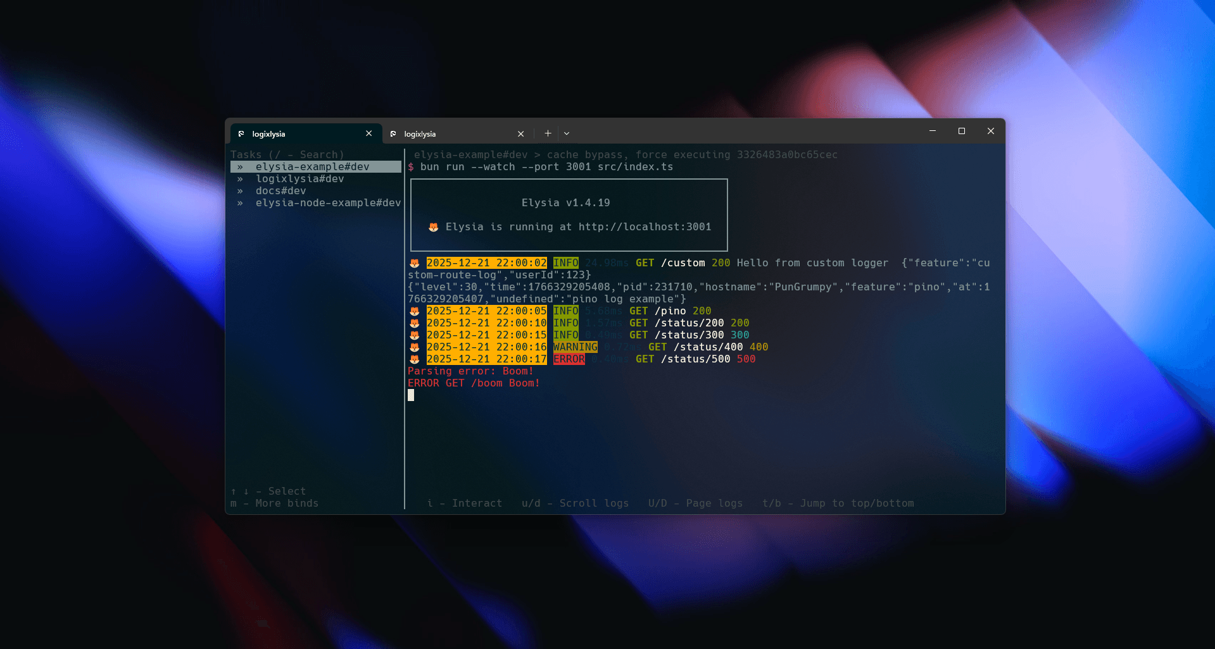Select the logixlysia#dev task

tap(299, 179)
